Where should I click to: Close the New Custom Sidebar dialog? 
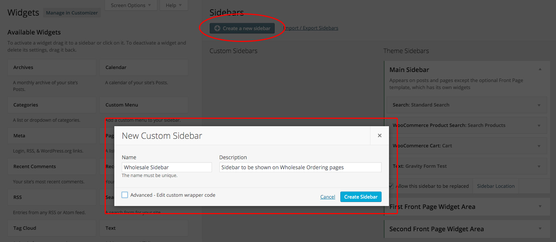point(379,135)
